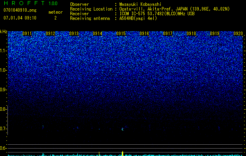Click the date stamp 07.01.04 09:10
This screenshot has width=246, height=156.
20,18
